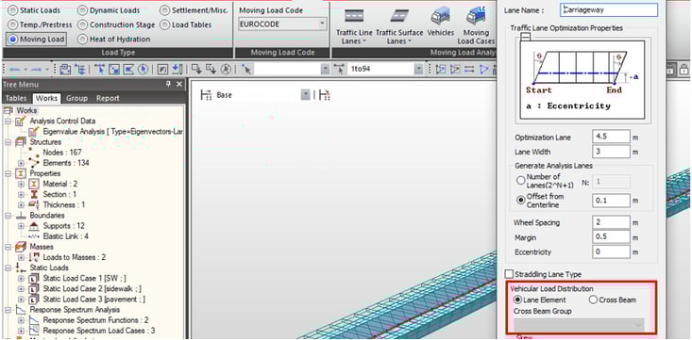Image resolution: width=692 pixels, height=340 pixels.
Task: Open the Base stage dropdown
Action: pyautogui.click(x=305, y=95)
